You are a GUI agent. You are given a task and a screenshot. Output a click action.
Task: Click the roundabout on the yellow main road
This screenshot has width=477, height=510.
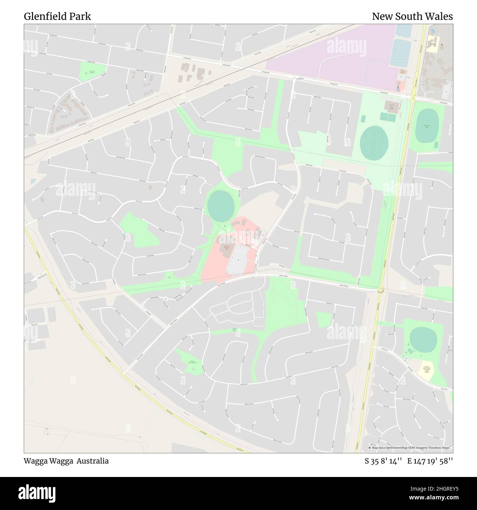click(380, 290)
